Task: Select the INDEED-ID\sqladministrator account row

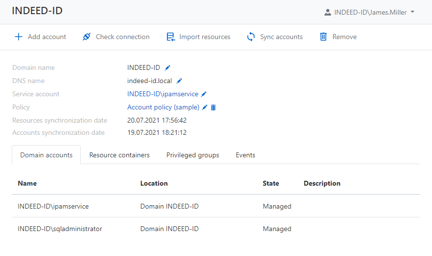Action: [60, 229]
